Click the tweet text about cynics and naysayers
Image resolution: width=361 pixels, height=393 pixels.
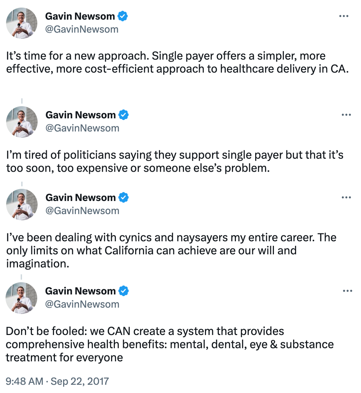[171, 250]
